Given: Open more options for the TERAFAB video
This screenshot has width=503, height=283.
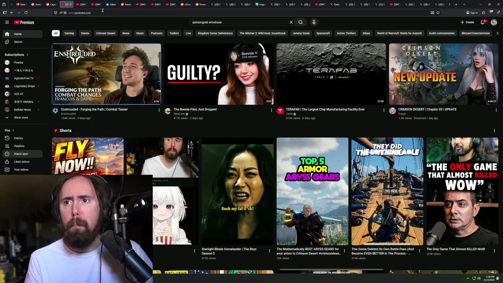Looking at the screenshot, I should click(x=384, y=110).
